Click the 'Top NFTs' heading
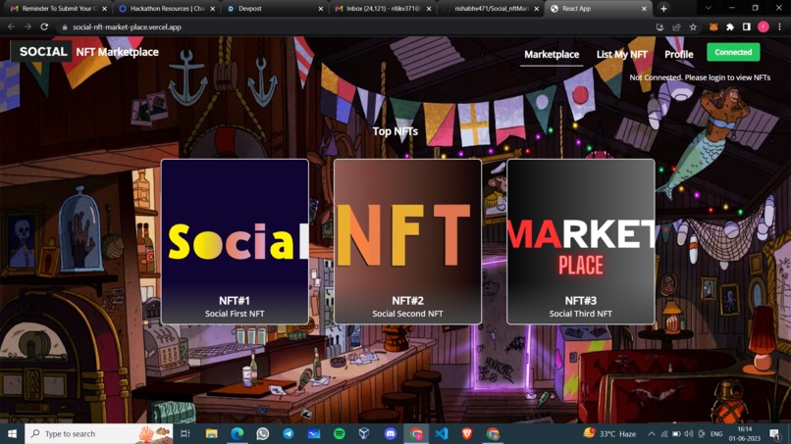The width and height of the screenshot is (791, 444). point(395,131)
